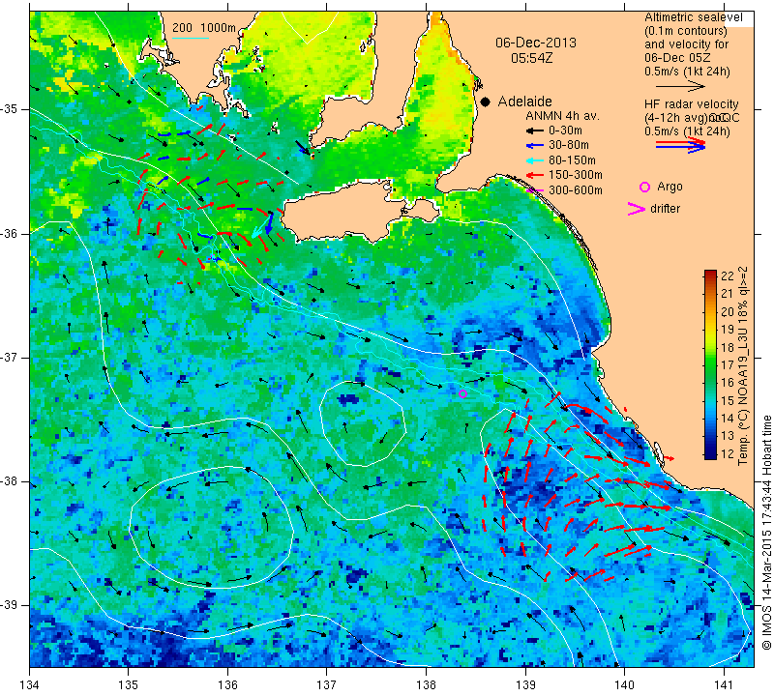Click the Argo float marker on the map
This screenshot has height=696, width=774.
point(462,393)
